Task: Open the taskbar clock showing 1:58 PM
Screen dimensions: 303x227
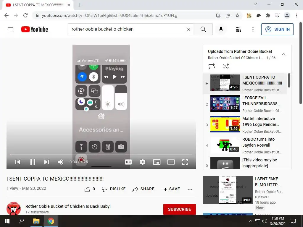Action: click(278, 221)
